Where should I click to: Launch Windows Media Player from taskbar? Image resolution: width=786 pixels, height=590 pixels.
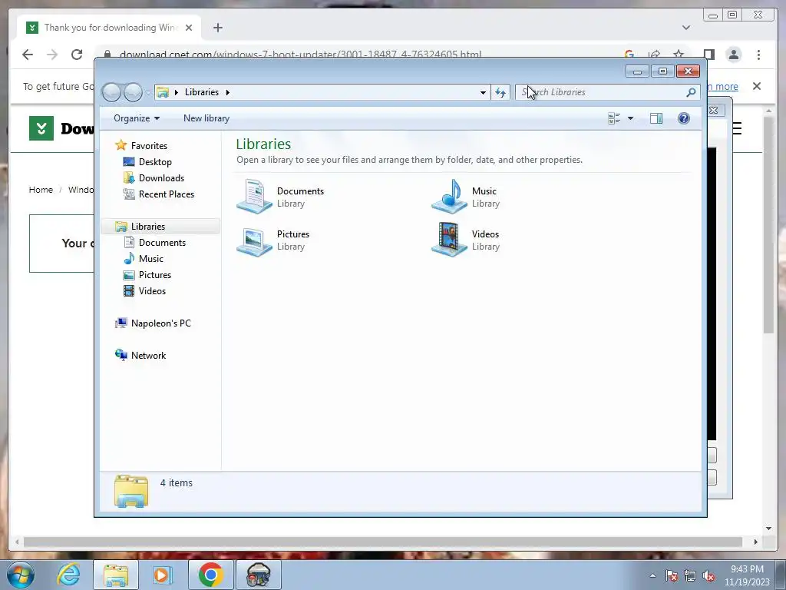click(162, 575)
